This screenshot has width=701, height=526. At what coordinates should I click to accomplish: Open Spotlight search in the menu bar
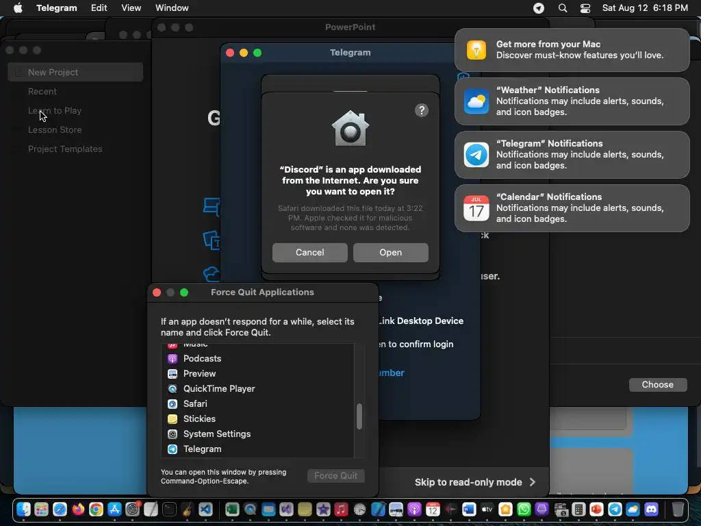coord(563,8)
